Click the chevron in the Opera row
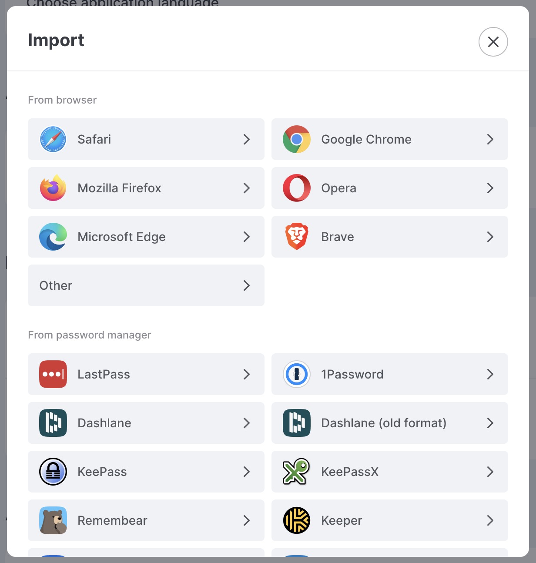This screenshot has height=563, width=536. [490, 188]
